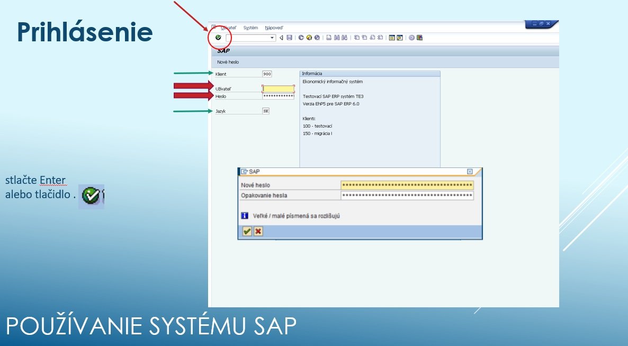The width and height of the screenshot is (628, 346).
Task: Open the Systém menu
Action: [250, 28]
